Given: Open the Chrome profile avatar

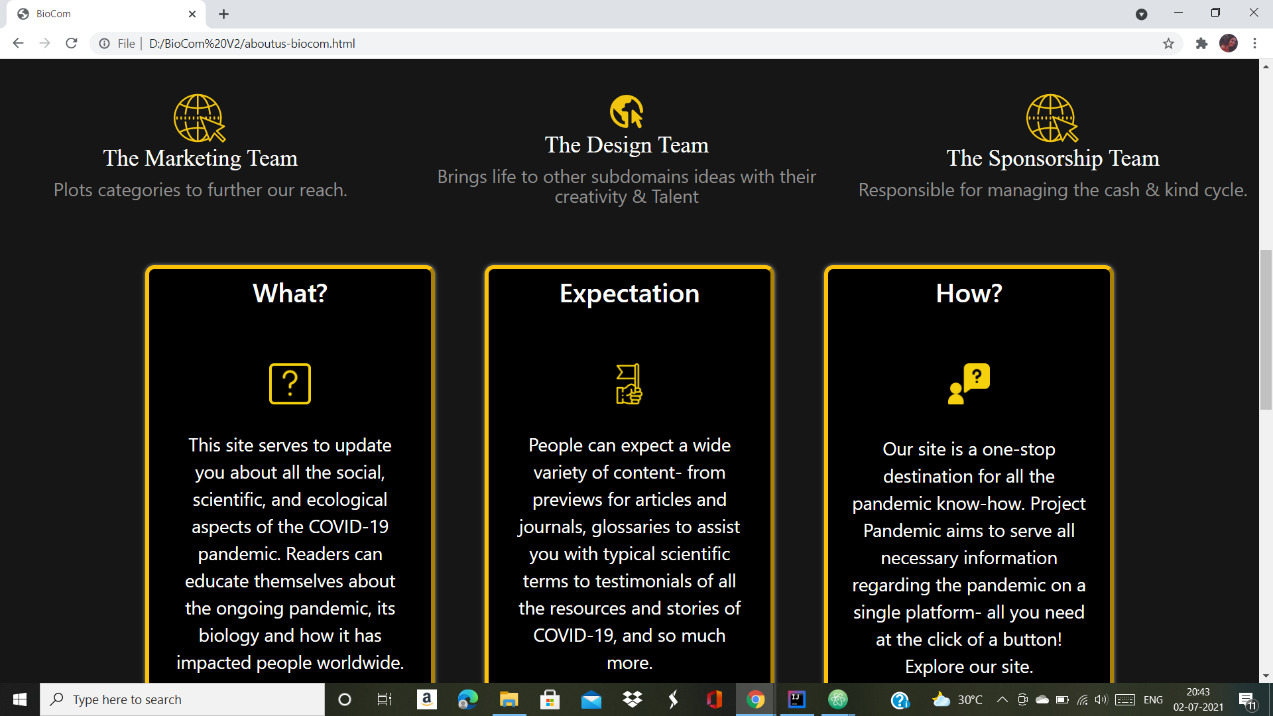Looking at the screenshot, I should (x=1229, y=43).
